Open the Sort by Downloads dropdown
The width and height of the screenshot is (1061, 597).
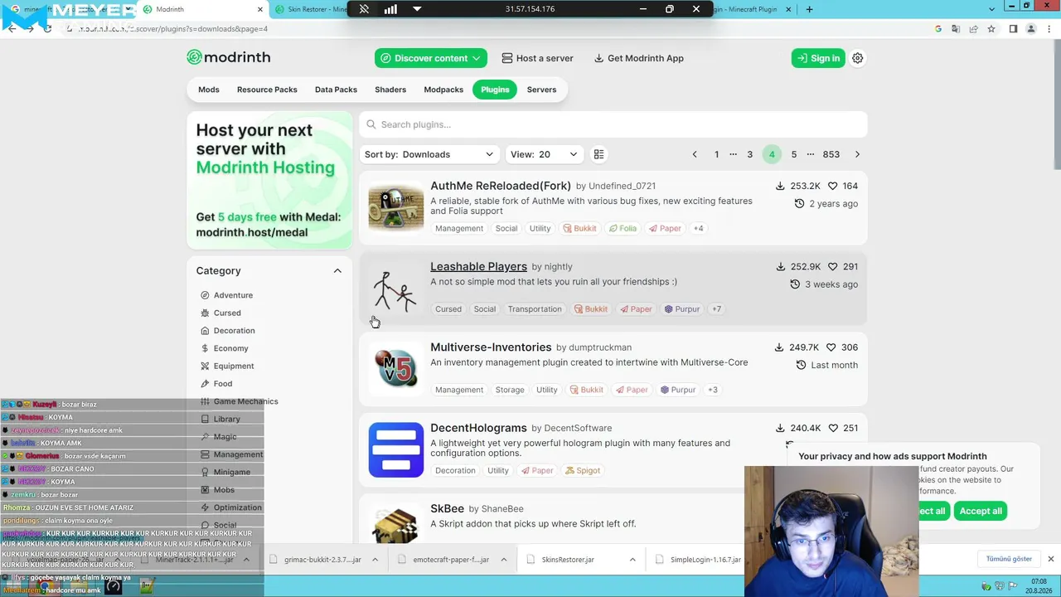429,154
